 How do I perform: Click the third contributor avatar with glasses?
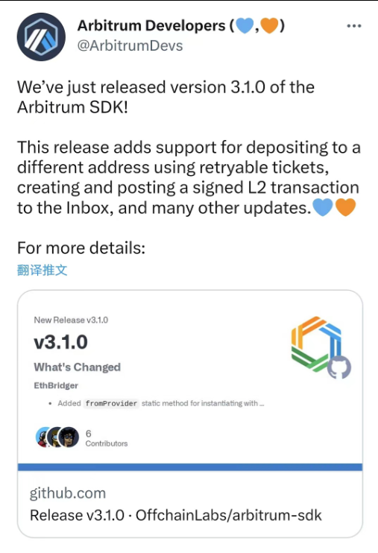[69, 437]
